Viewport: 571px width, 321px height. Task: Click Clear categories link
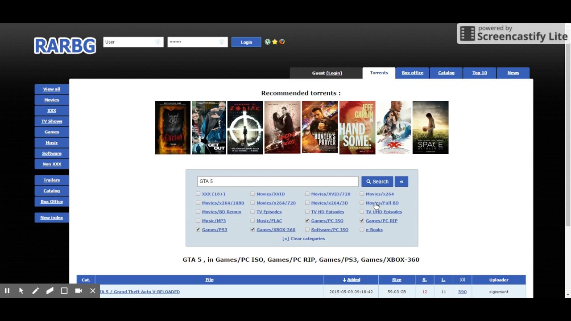(x=303, y=239)
